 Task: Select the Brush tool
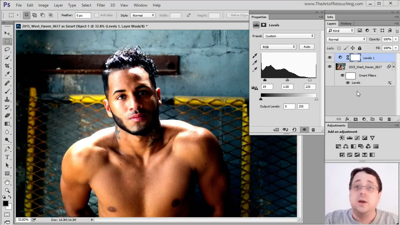7,91
